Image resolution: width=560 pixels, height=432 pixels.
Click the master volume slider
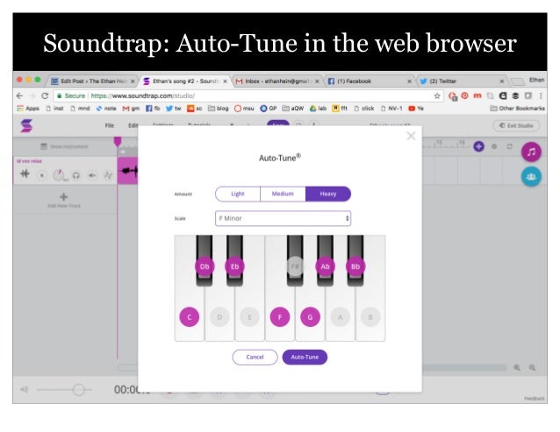[77, 388]
